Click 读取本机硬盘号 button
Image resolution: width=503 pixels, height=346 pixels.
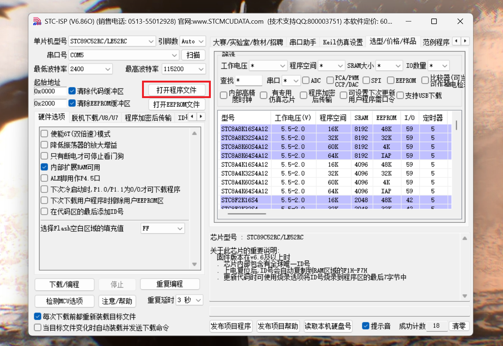(x=328, y=326)
